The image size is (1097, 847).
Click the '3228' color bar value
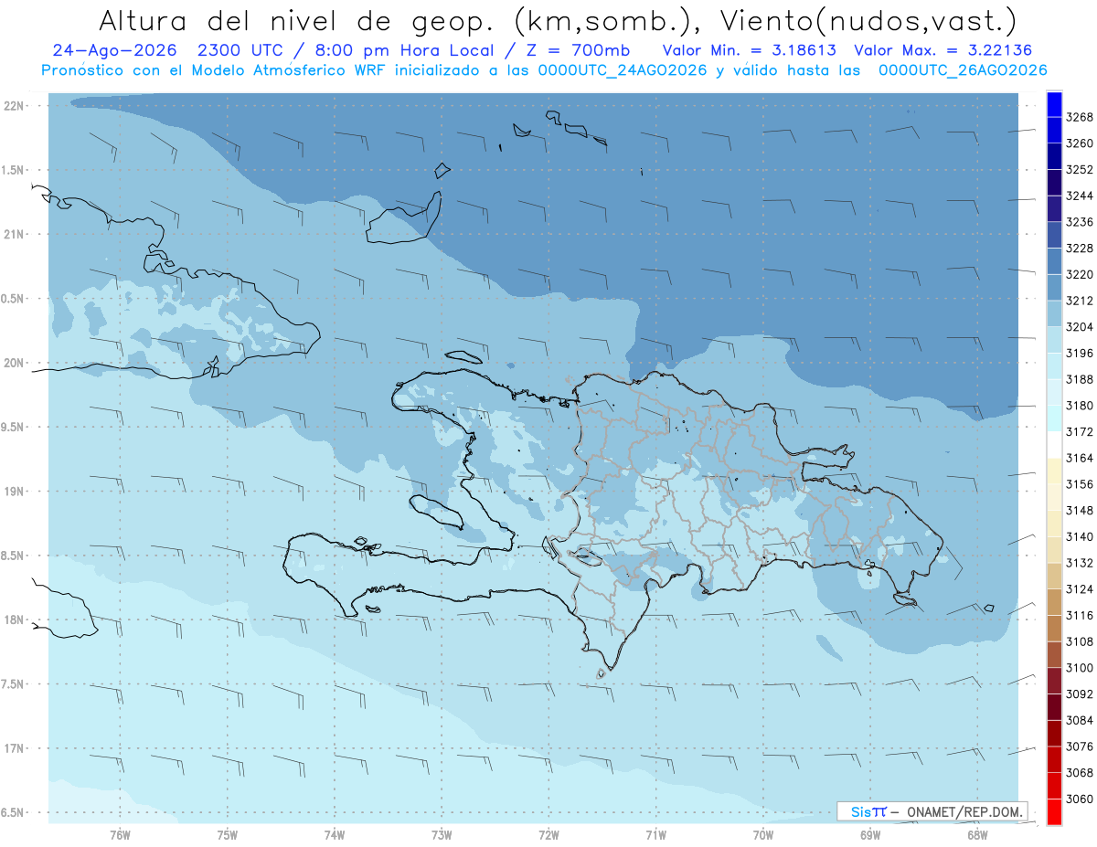[x=1080, y=248]
